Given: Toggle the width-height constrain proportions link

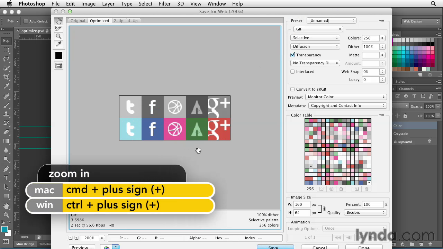Looking at the screenshot, I should [x=324, y=209].
